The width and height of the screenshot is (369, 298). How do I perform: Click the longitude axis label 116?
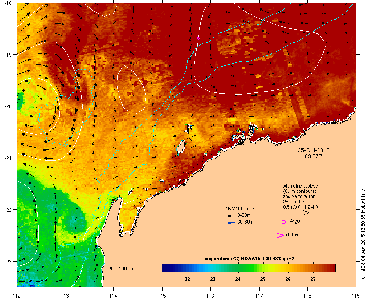coord(210,296)
